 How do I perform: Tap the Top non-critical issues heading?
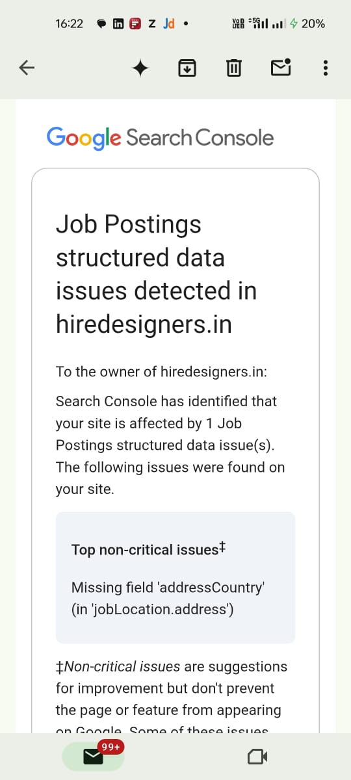coord(148,549)
